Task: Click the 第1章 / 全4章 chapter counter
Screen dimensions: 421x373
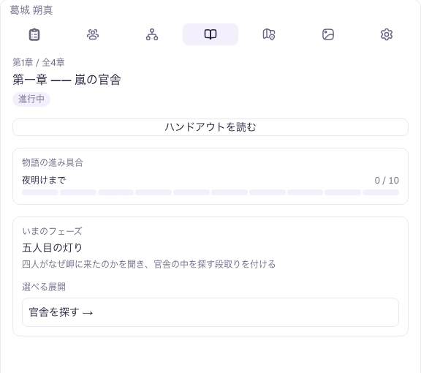Action: coord(39,62)
